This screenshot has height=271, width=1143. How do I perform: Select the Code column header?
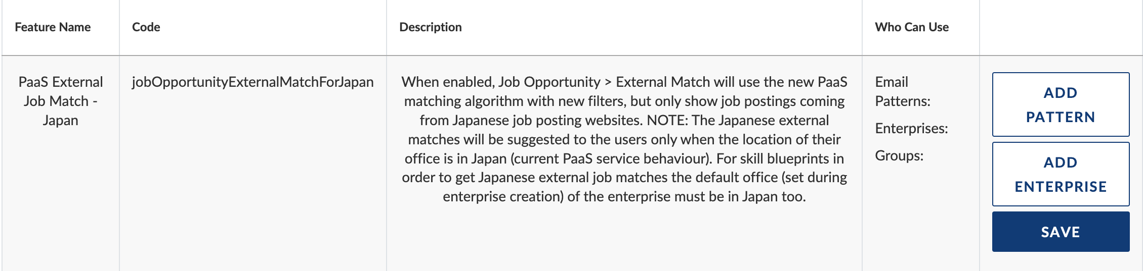(146, 27)
